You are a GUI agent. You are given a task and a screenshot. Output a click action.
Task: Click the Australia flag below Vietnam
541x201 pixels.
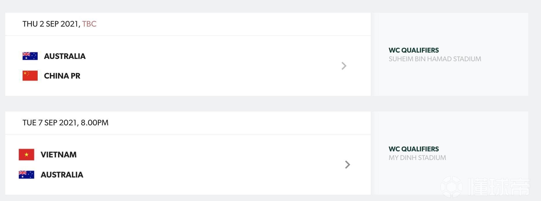pos(26,174)
